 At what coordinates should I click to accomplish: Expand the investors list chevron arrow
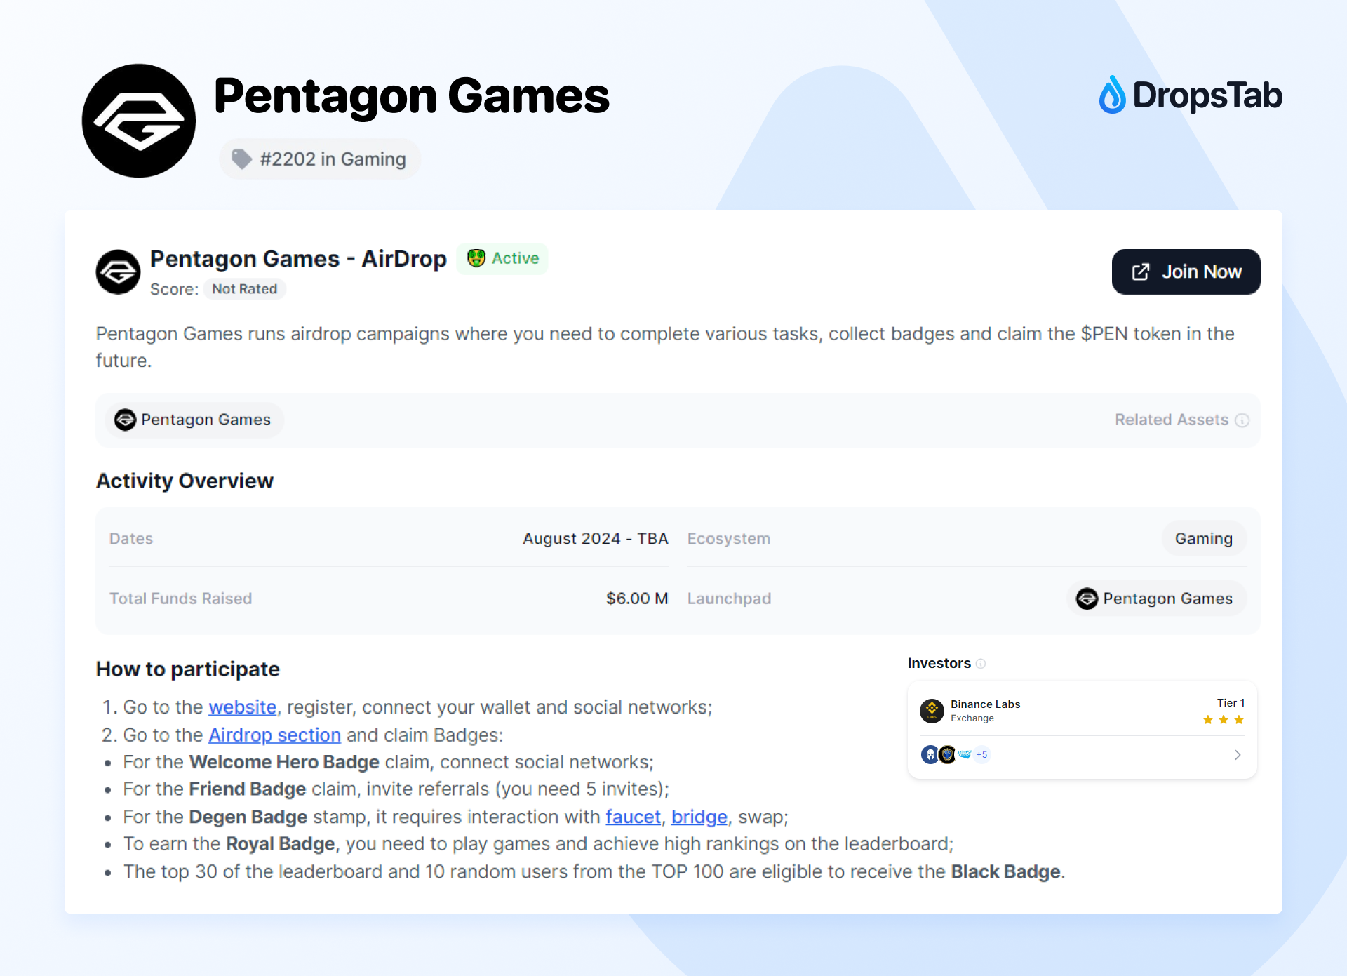click(x=1238, y=755)
